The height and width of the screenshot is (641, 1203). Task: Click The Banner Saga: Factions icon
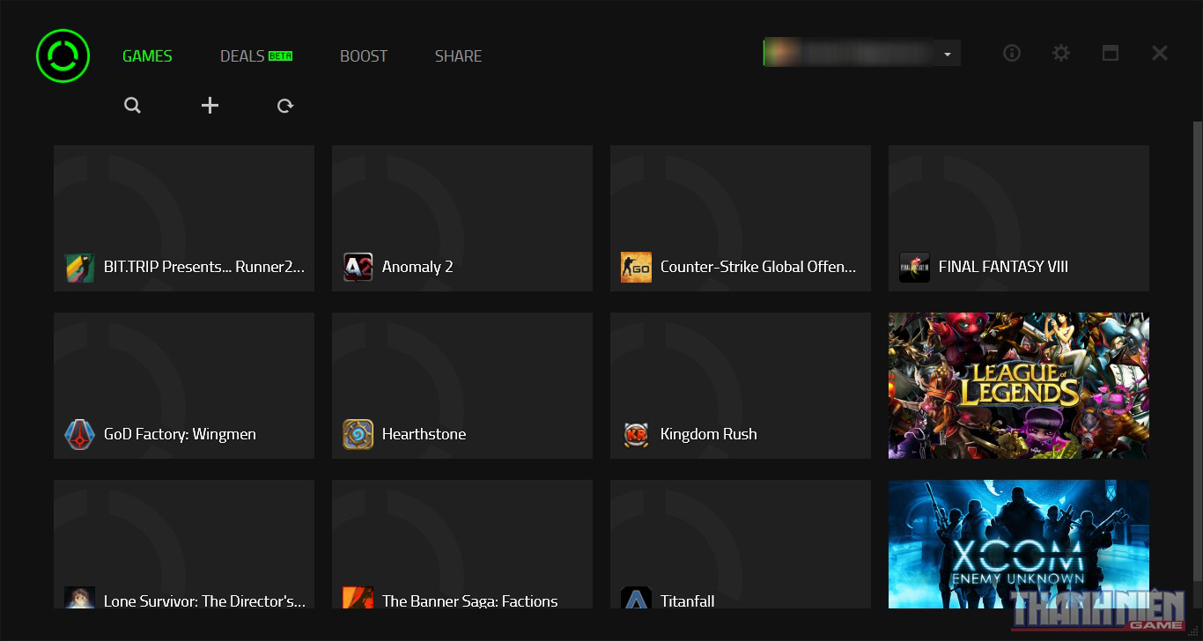click(358, 598)
